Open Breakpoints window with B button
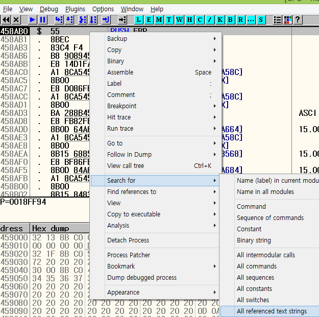This screenshot has width=319, height=317. click(x=230, y=20)
